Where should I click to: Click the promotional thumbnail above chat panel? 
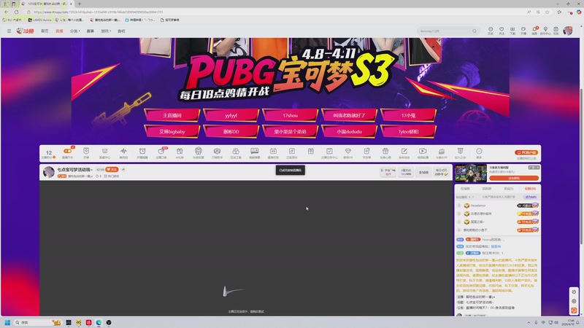pos(470,173)
